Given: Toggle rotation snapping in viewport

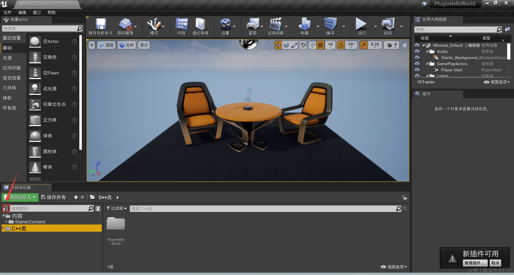Looking at the screenshot, I should coord(341,45).
